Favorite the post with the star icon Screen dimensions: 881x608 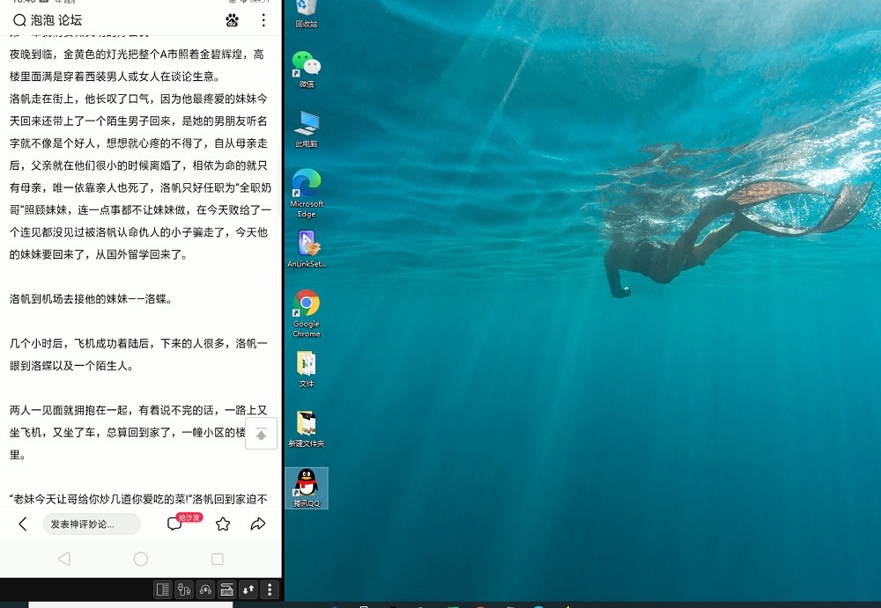[223, 524]
